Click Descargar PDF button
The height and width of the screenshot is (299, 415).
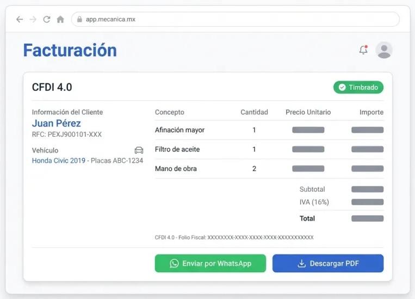328,263
